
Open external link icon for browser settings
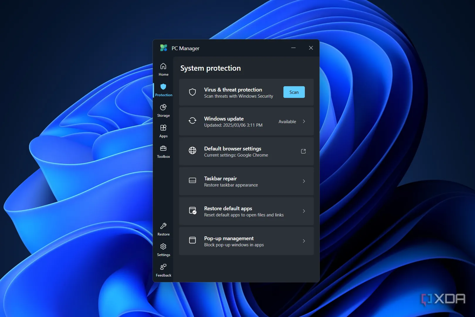(x=303, y=151)
